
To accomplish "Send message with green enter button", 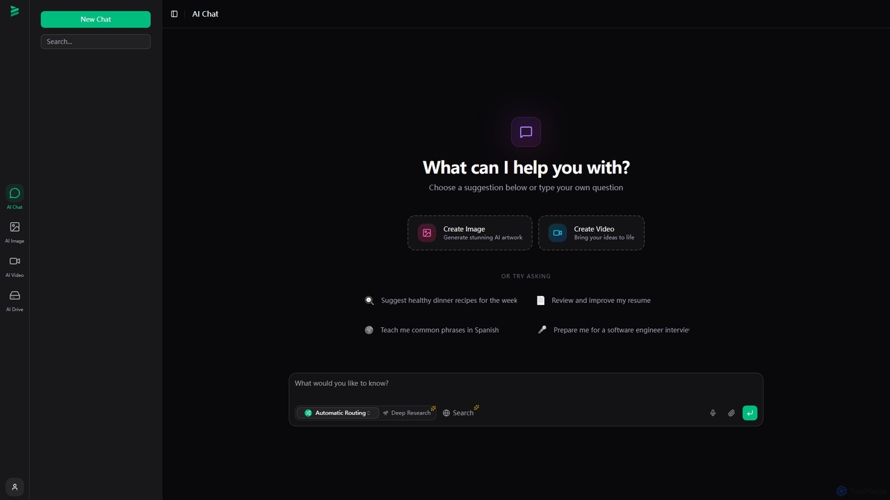I will 750,413.
